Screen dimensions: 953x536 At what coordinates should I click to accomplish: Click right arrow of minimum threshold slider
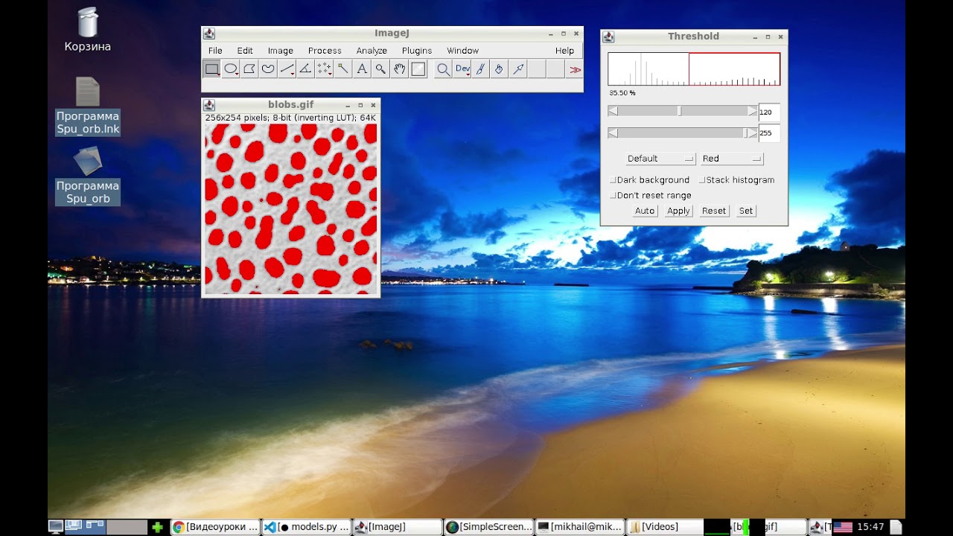tap(753, 111)
